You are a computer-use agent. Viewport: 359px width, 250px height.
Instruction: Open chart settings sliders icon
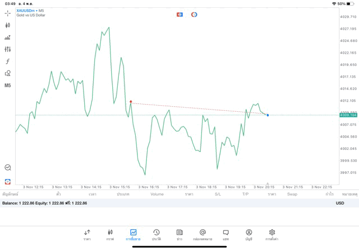(7, 49)
